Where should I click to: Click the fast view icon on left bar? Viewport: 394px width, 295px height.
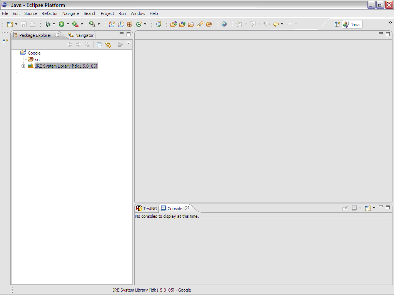tap(5, 41)
